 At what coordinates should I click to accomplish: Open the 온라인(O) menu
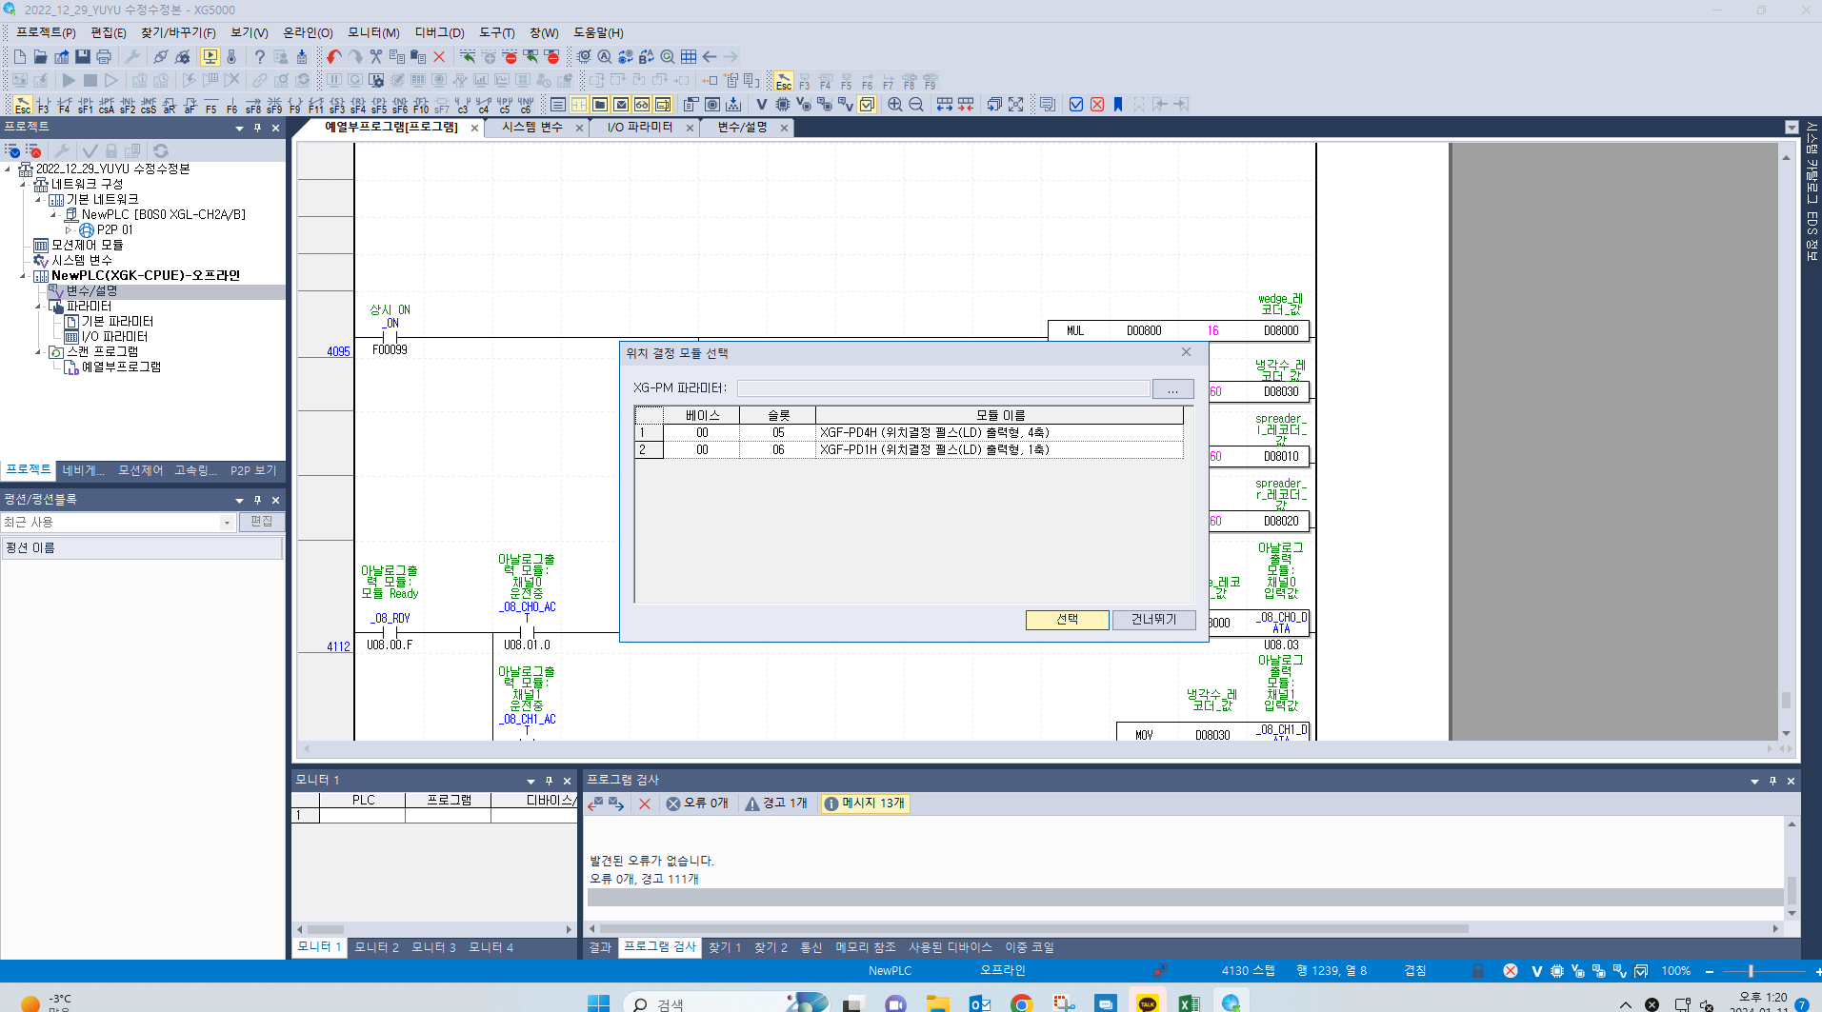click(308, 33)
